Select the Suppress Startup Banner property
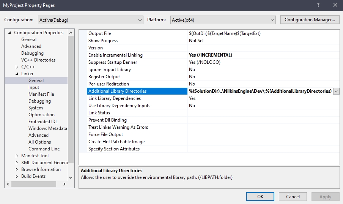The image size is (343, 204). click(x=213, y=62)
